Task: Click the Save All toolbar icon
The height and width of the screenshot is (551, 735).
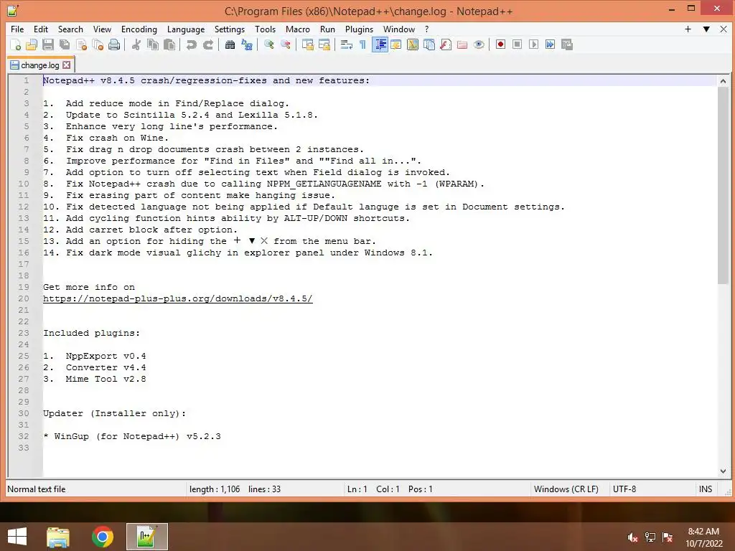Action: coord(64,44)
